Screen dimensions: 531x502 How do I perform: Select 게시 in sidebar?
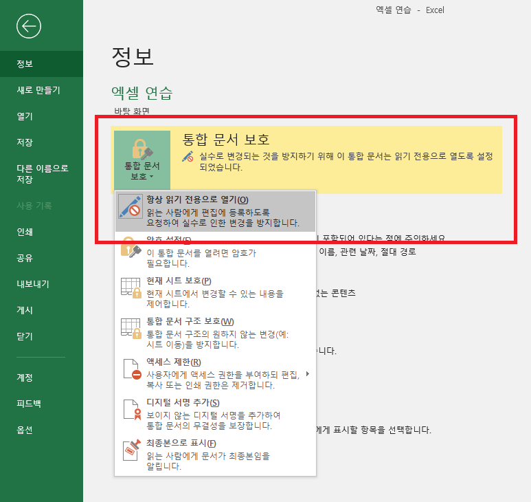[41, 310]
